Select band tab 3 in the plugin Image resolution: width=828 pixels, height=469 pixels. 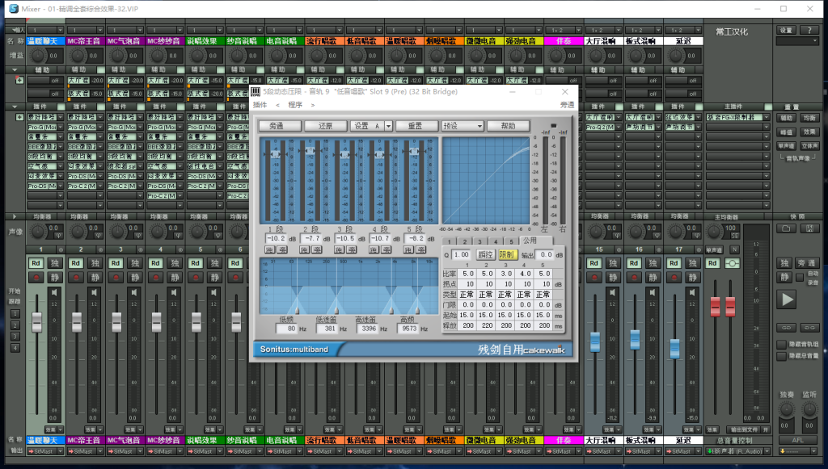click(479, 241)
